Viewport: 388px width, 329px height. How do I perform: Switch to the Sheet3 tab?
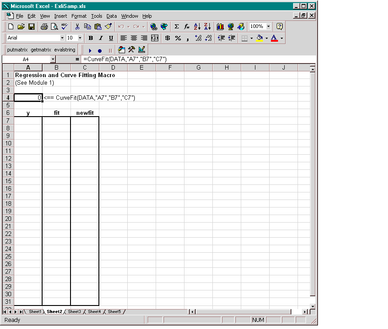[x=74, y=312]
